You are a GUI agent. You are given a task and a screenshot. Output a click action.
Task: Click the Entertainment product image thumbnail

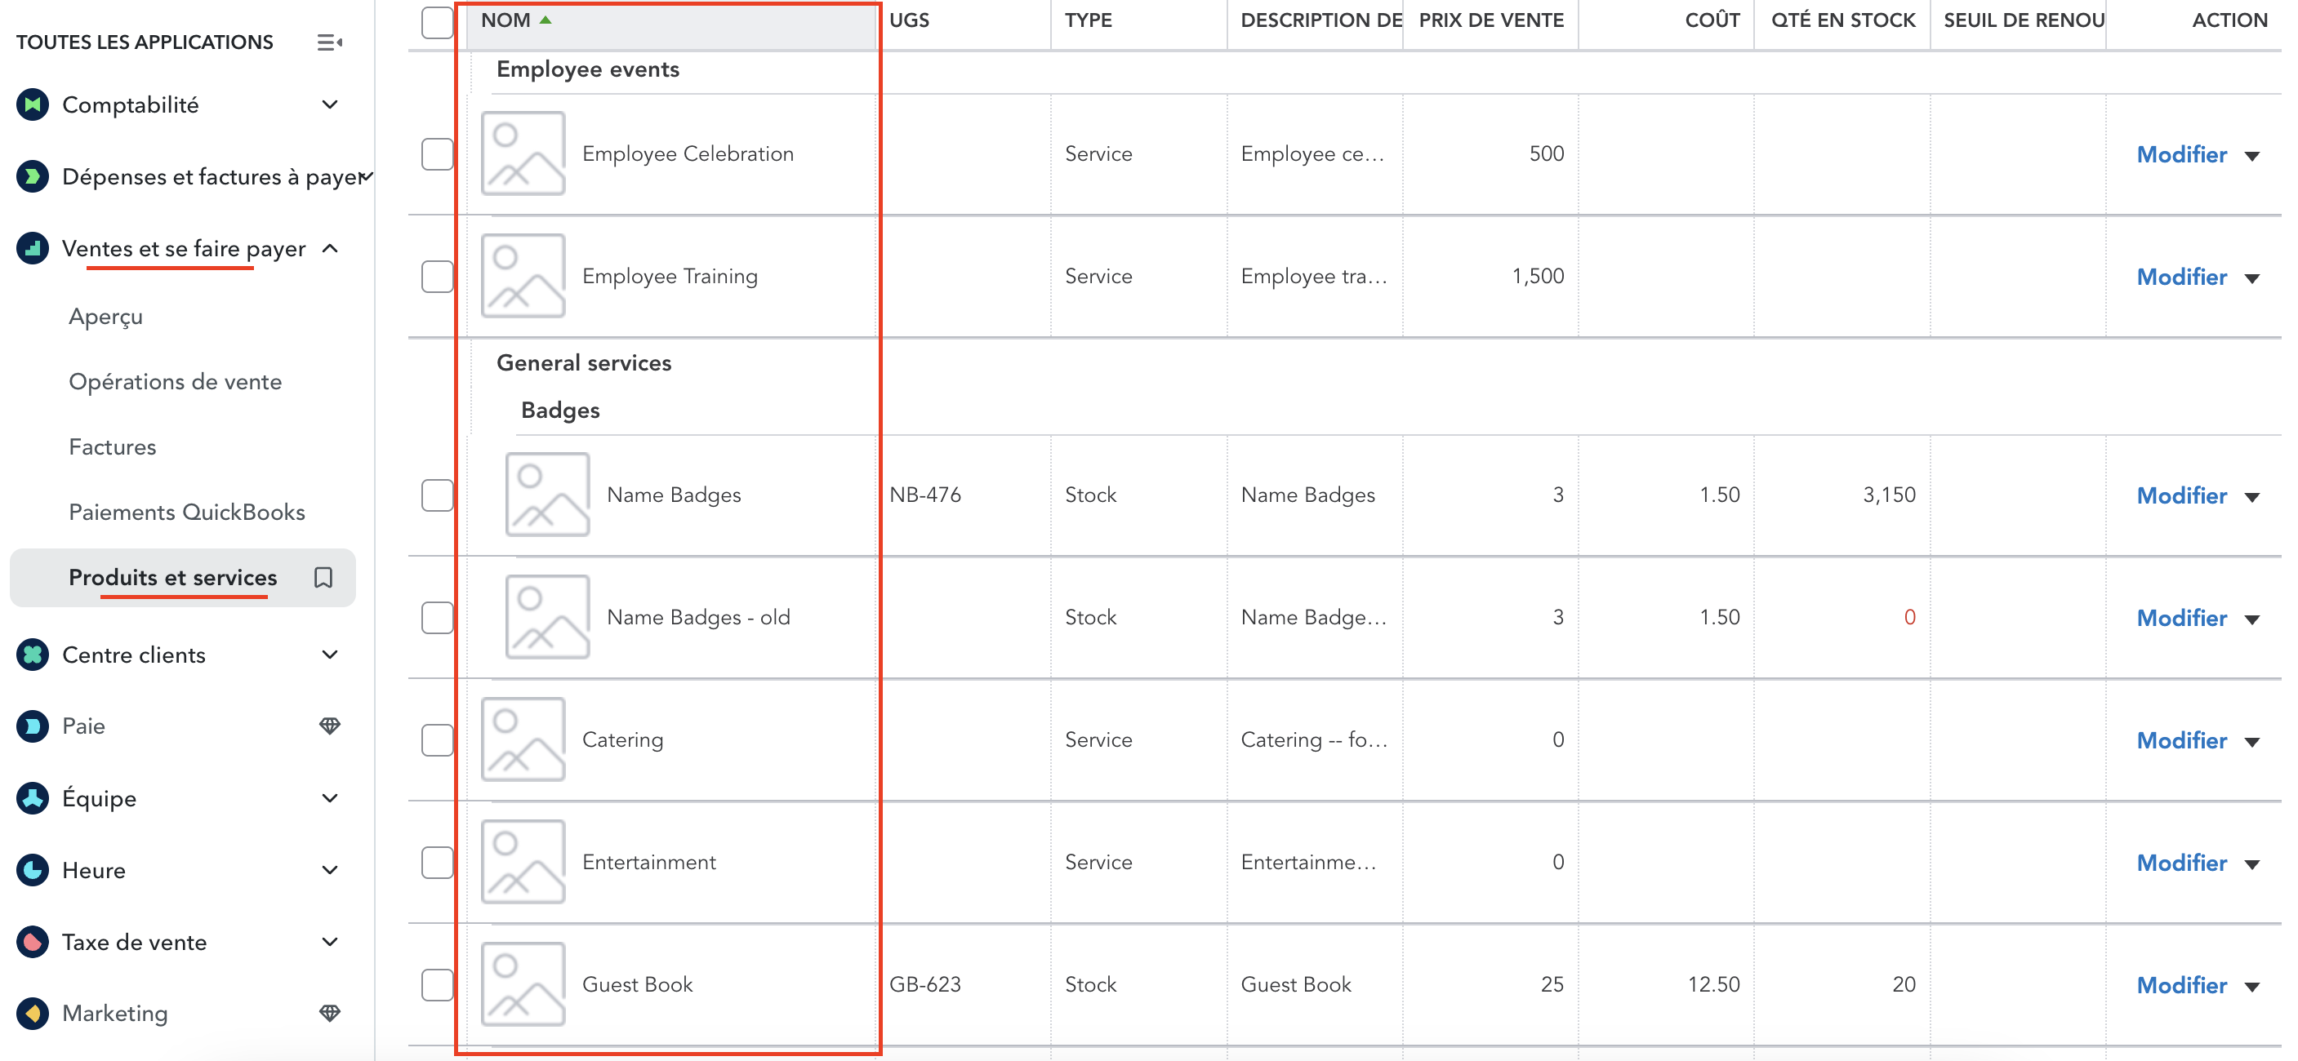tap(523, 862)
